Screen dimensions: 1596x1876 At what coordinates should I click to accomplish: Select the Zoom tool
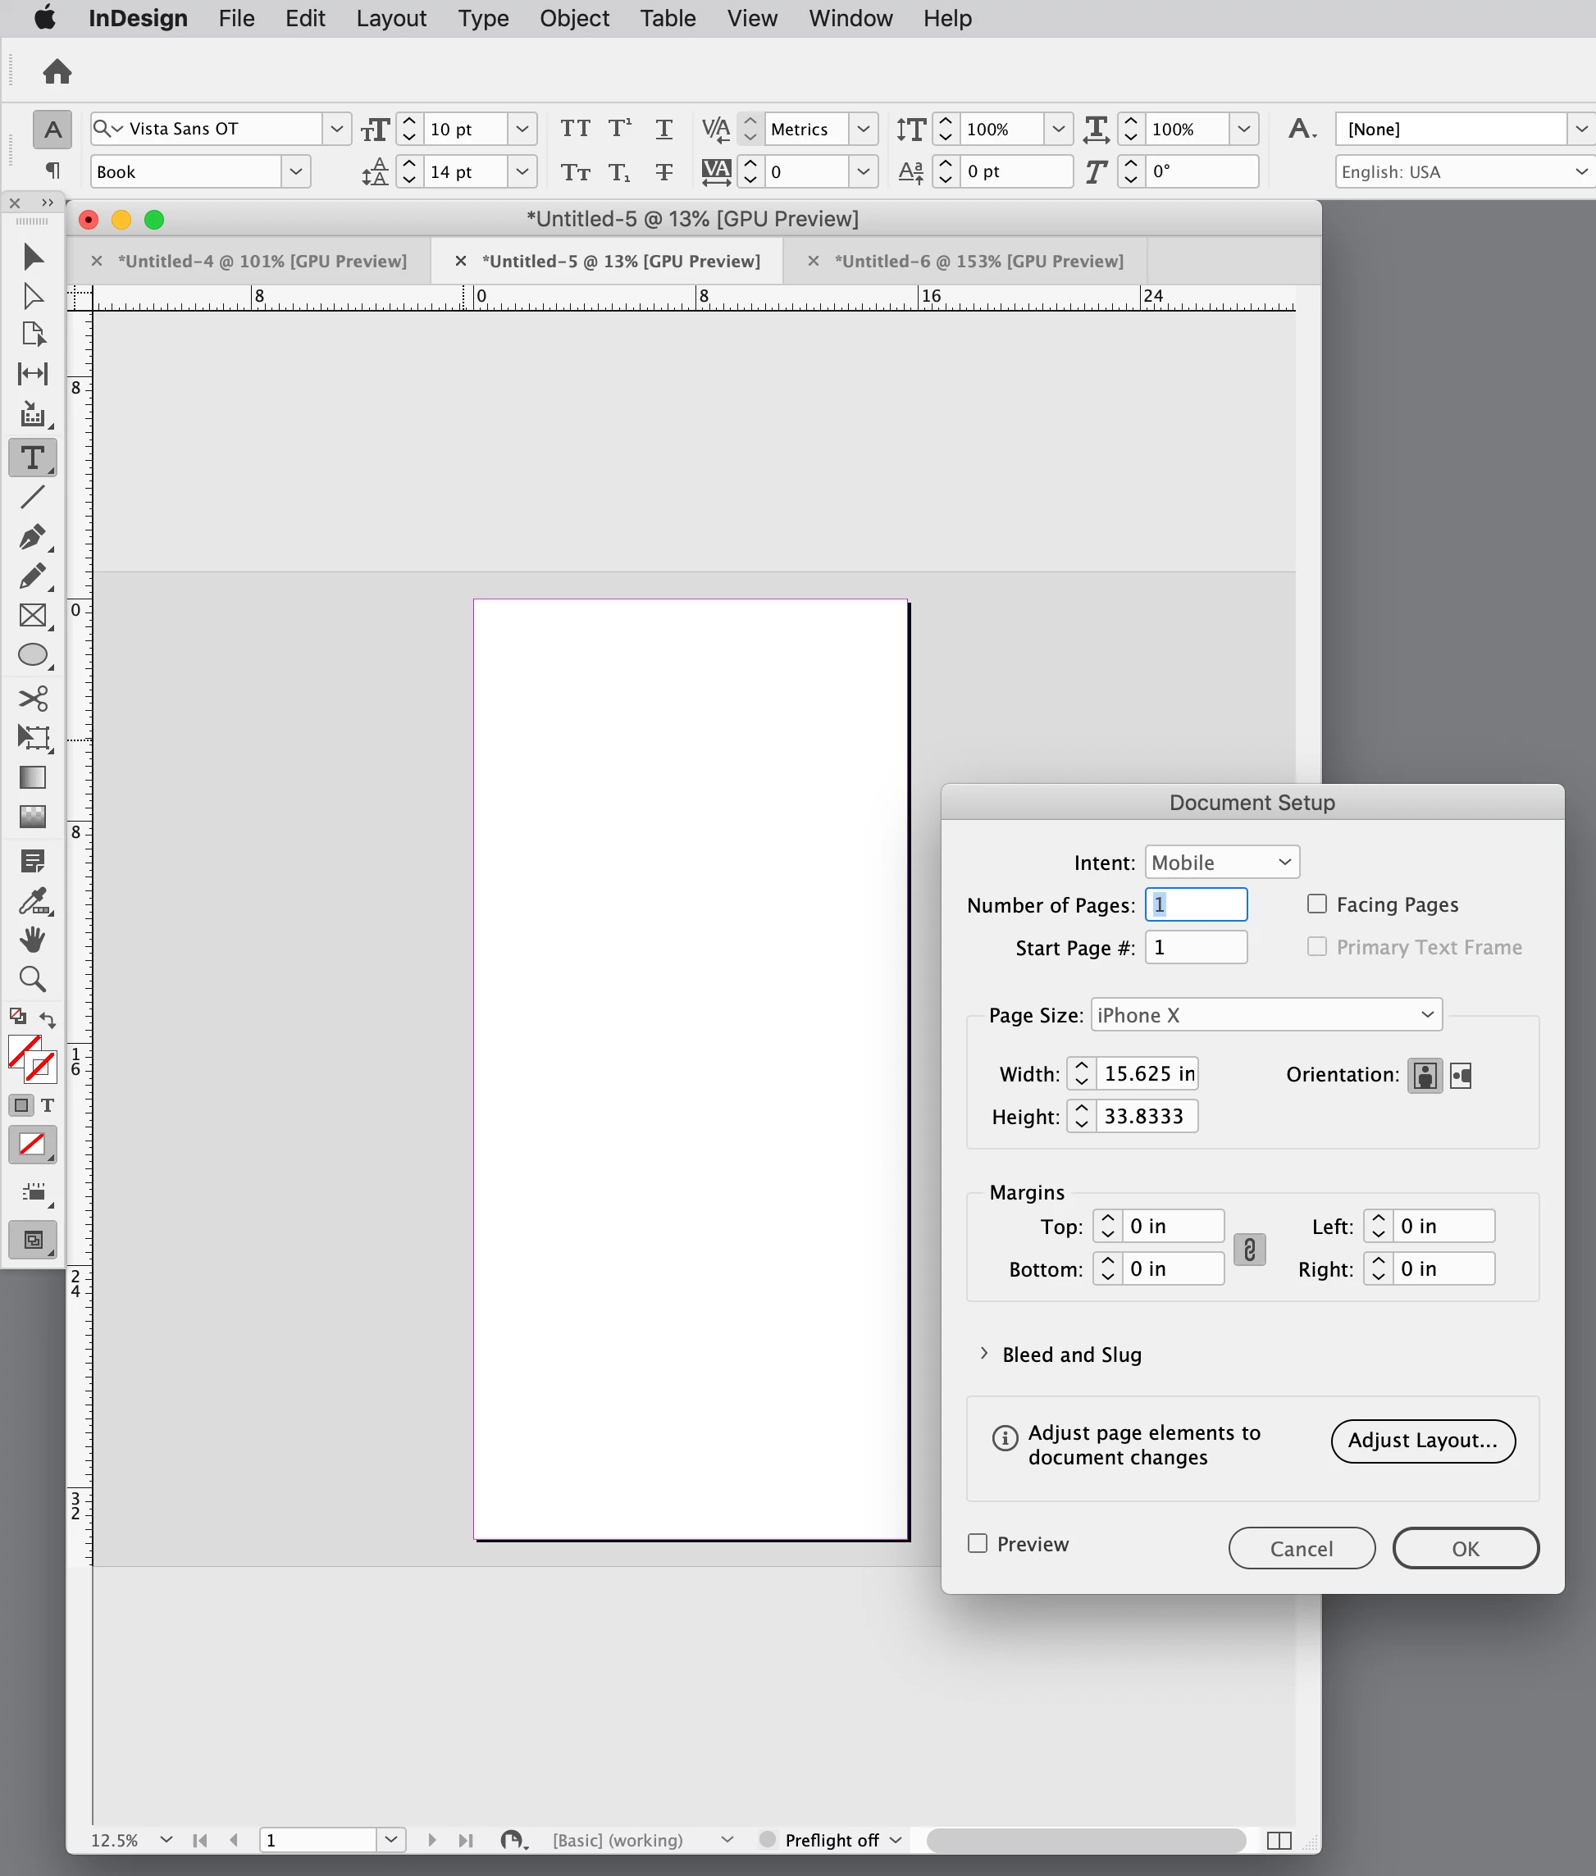tap(33, 979)
